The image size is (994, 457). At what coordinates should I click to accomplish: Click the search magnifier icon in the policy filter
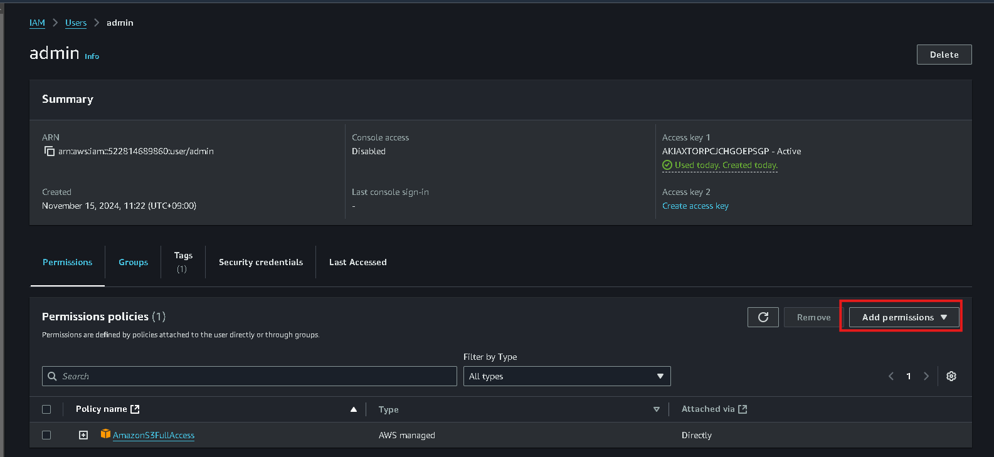[53, 376]
